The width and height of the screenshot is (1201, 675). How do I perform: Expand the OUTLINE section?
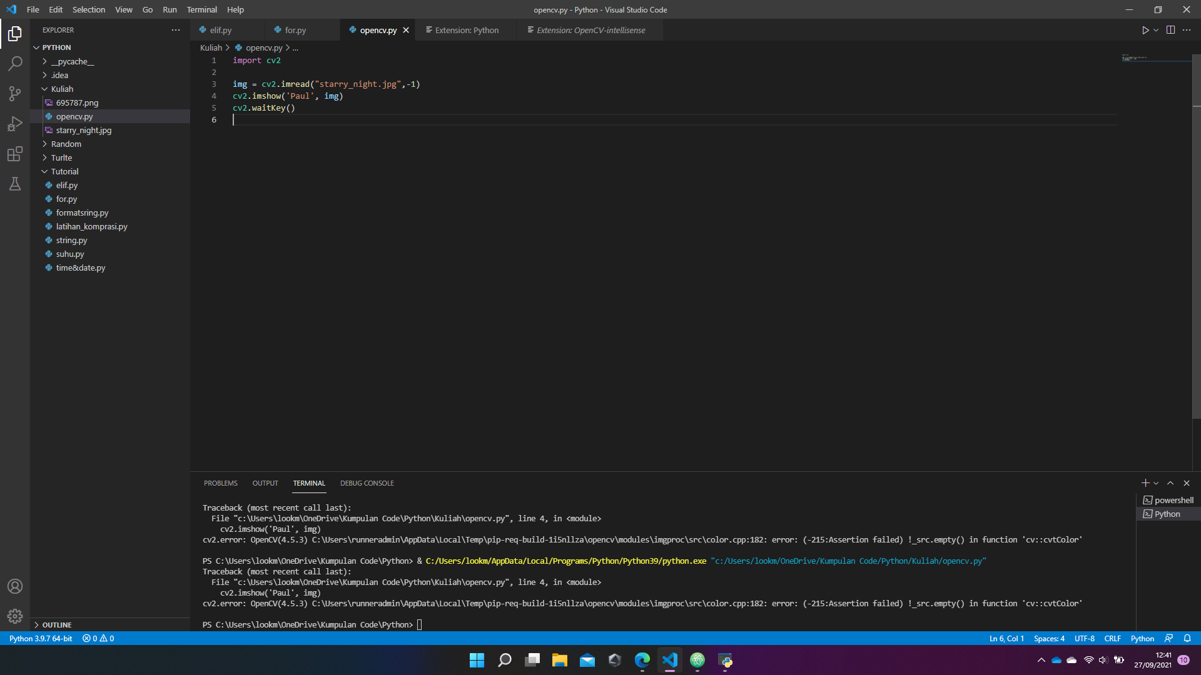pyautogui.click(x=110, y=624)
